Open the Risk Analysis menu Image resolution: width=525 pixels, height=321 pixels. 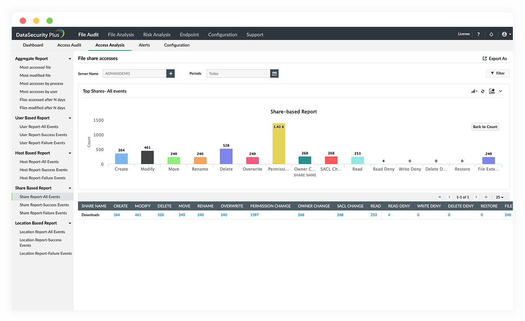point(157,34)
